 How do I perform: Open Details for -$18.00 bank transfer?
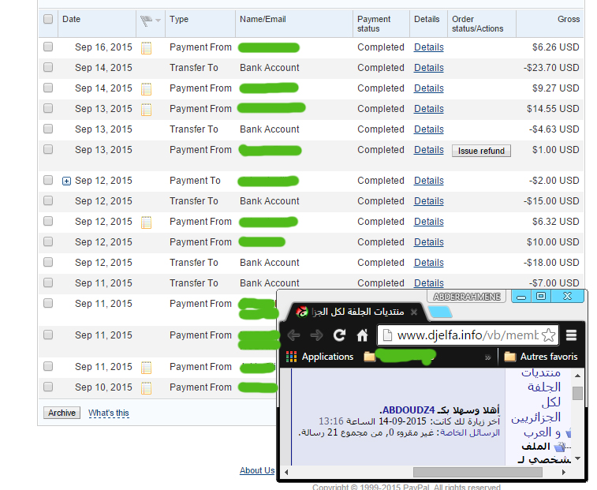coord(429,263)
